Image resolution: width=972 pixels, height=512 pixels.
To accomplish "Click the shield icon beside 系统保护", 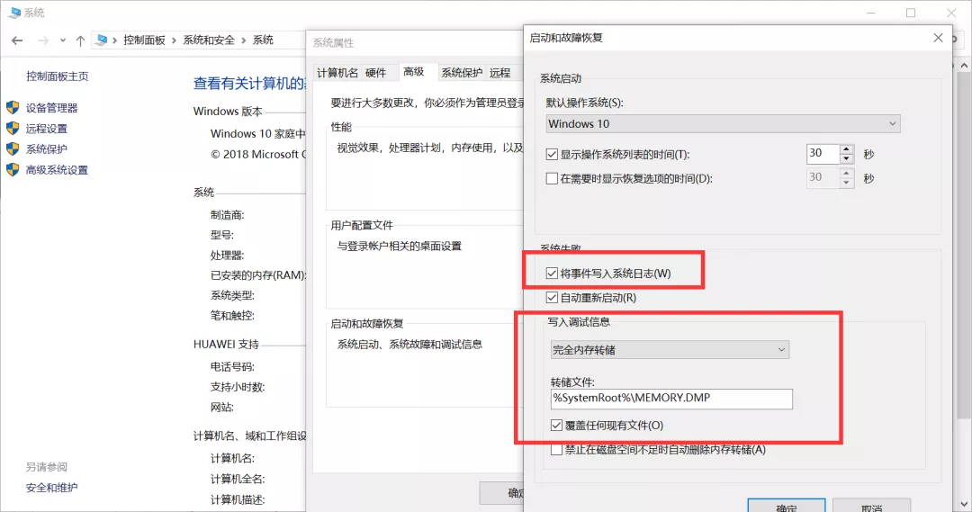I will [x=13, y=149].
